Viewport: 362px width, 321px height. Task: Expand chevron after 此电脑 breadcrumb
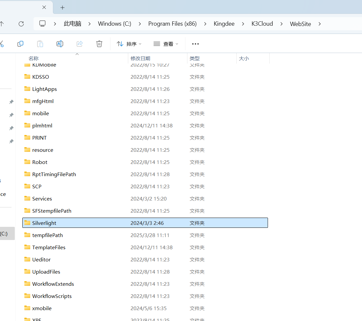click(x=89, y=24)
